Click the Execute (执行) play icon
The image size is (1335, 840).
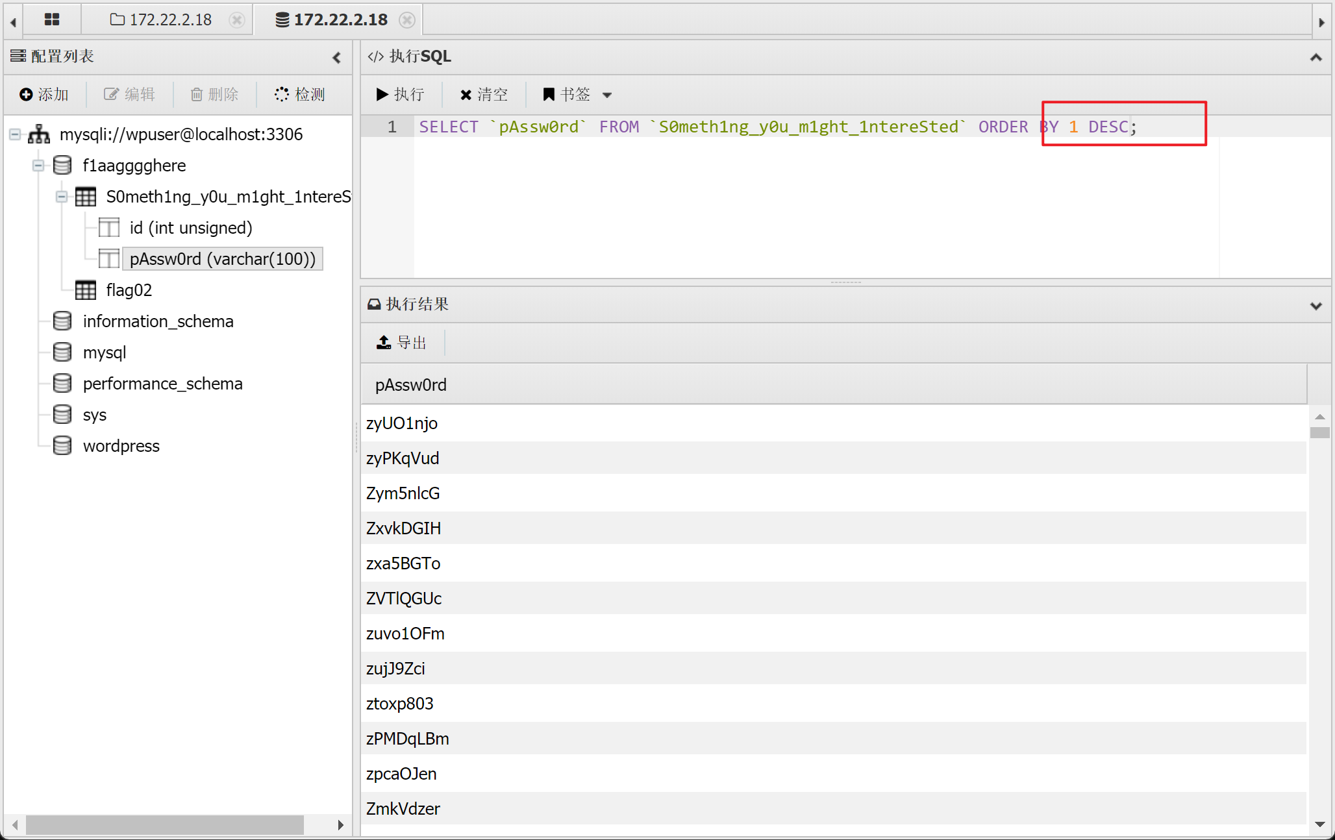(x=382, y=95)
